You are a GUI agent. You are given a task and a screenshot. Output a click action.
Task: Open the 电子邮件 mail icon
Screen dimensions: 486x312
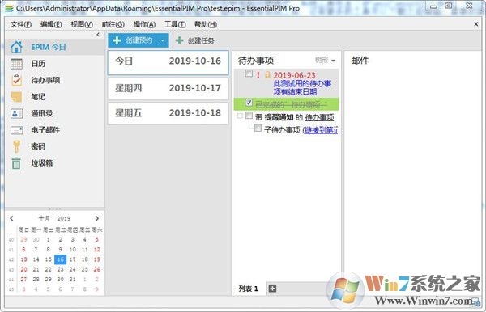16,130
